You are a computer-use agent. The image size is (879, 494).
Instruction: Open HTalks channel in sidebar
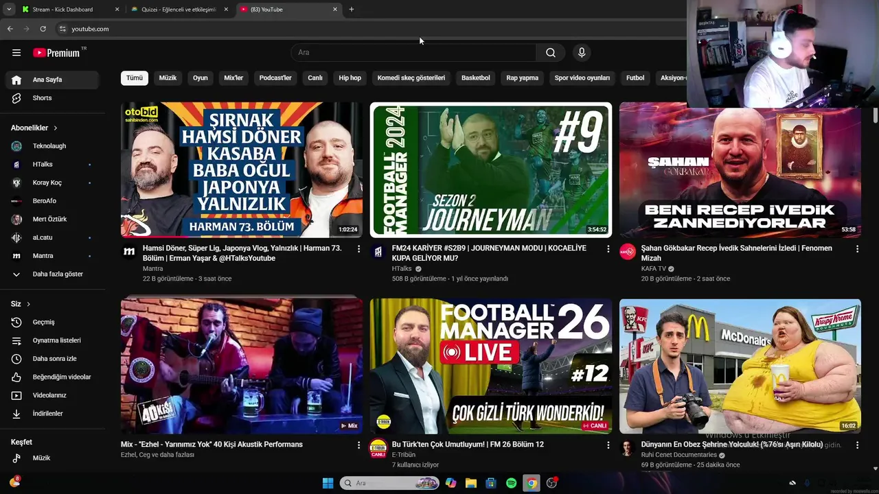coord(52,165)
